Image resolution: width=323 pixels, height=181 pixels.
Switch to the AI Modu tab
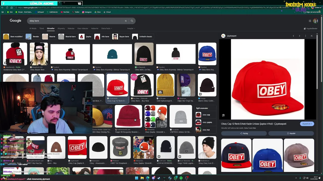pyautogui.click(x=33, y=28)
